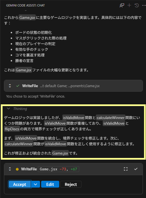Collapse the Thinking section
This screenshot has width=146, height=198.
tap(8, 109)
